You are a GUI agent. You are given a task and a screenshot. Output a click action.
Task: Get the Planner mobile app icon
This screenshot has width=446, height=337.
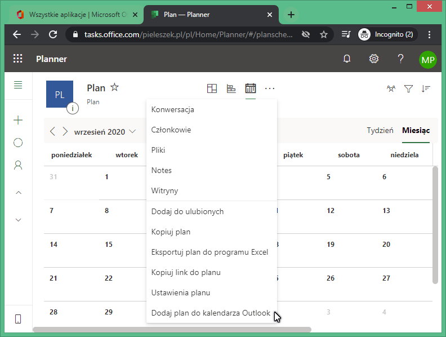[18, 319]
